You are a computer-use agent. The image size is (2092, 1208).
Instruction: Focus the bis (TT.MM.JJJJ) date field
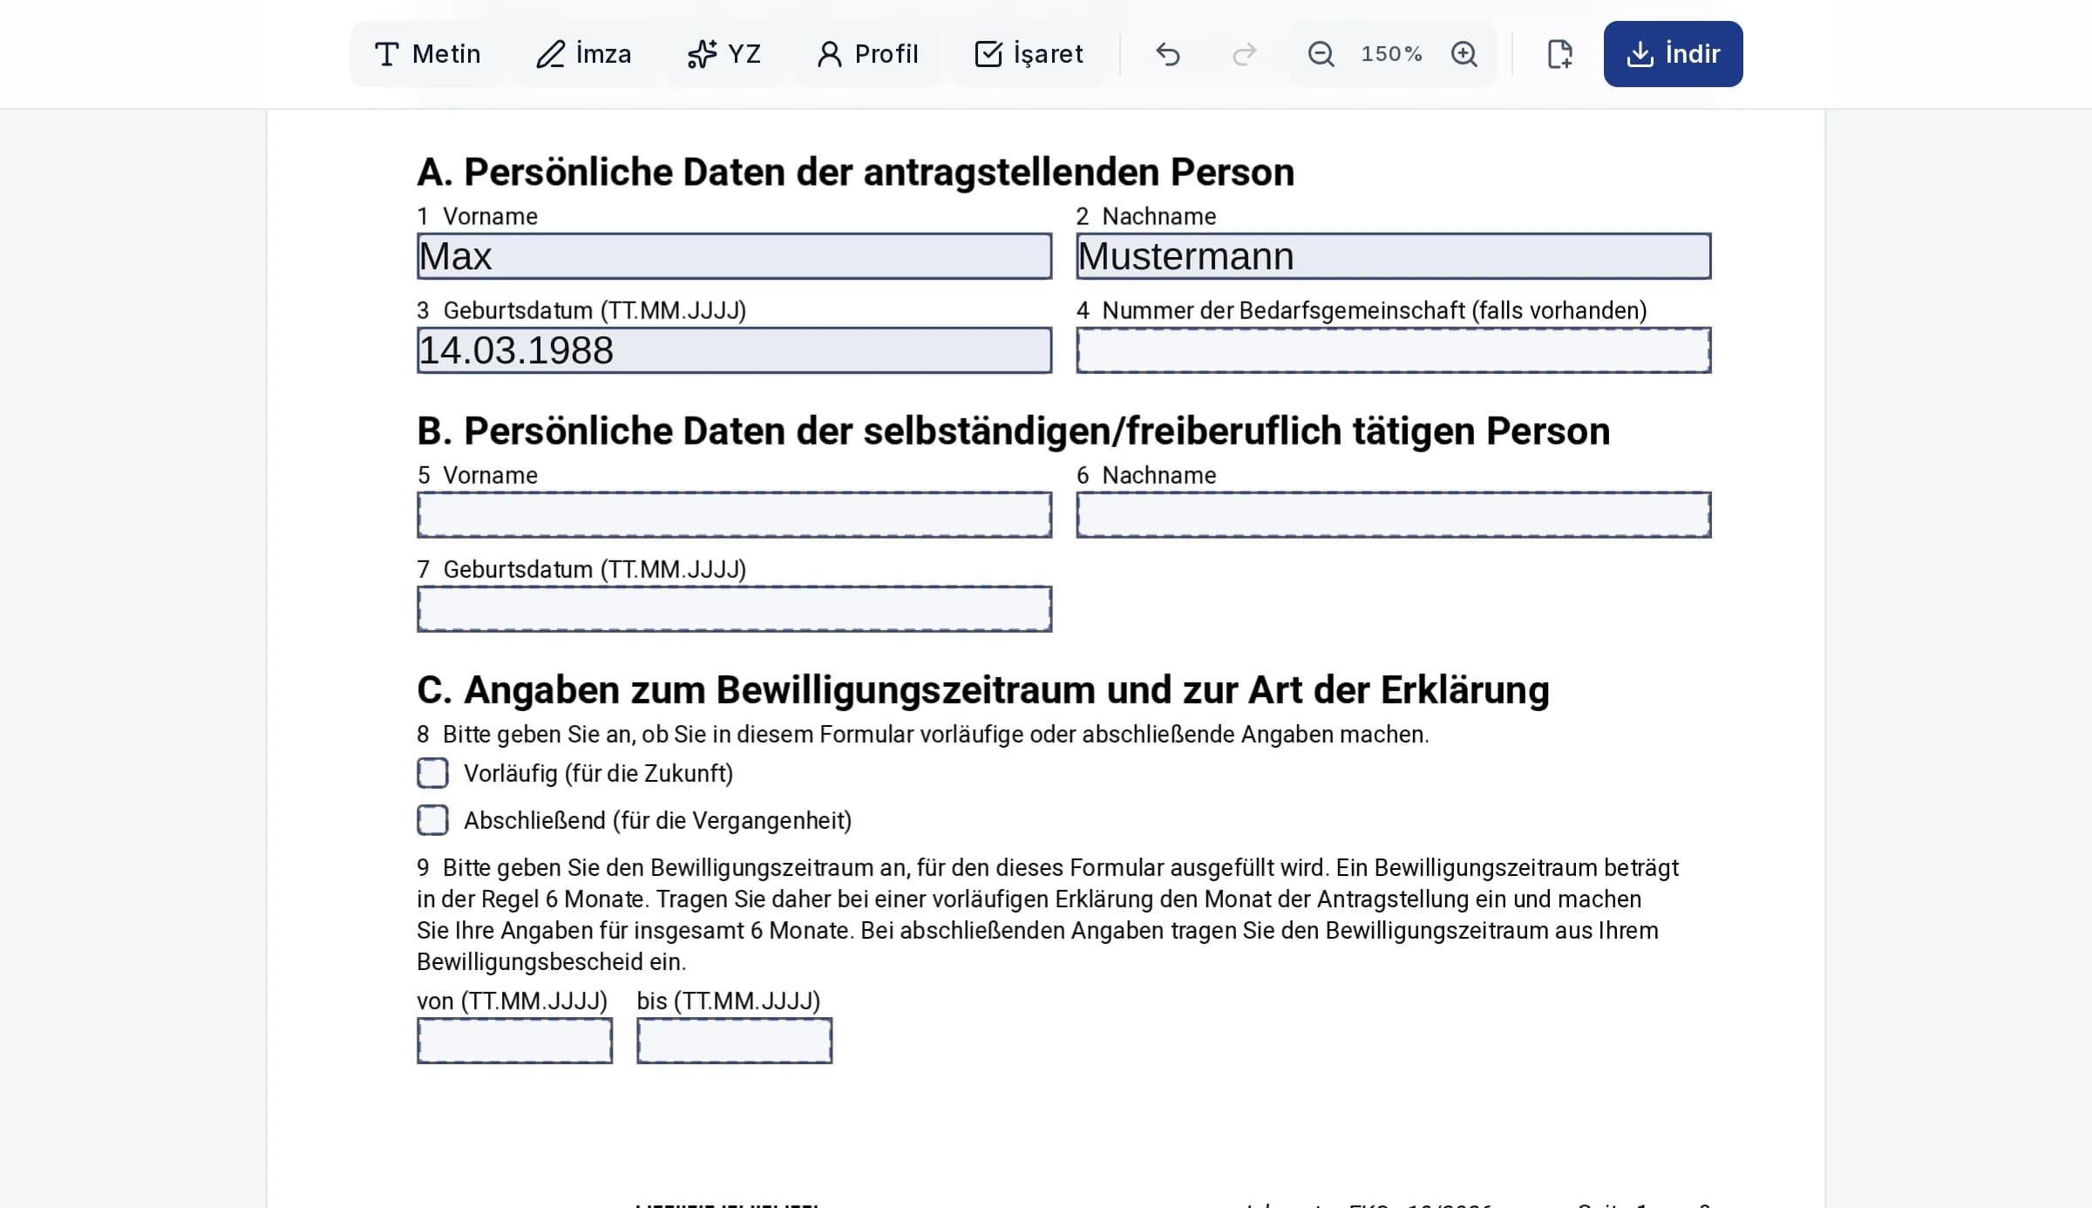pyautogui.click(x=734, y=1041)
